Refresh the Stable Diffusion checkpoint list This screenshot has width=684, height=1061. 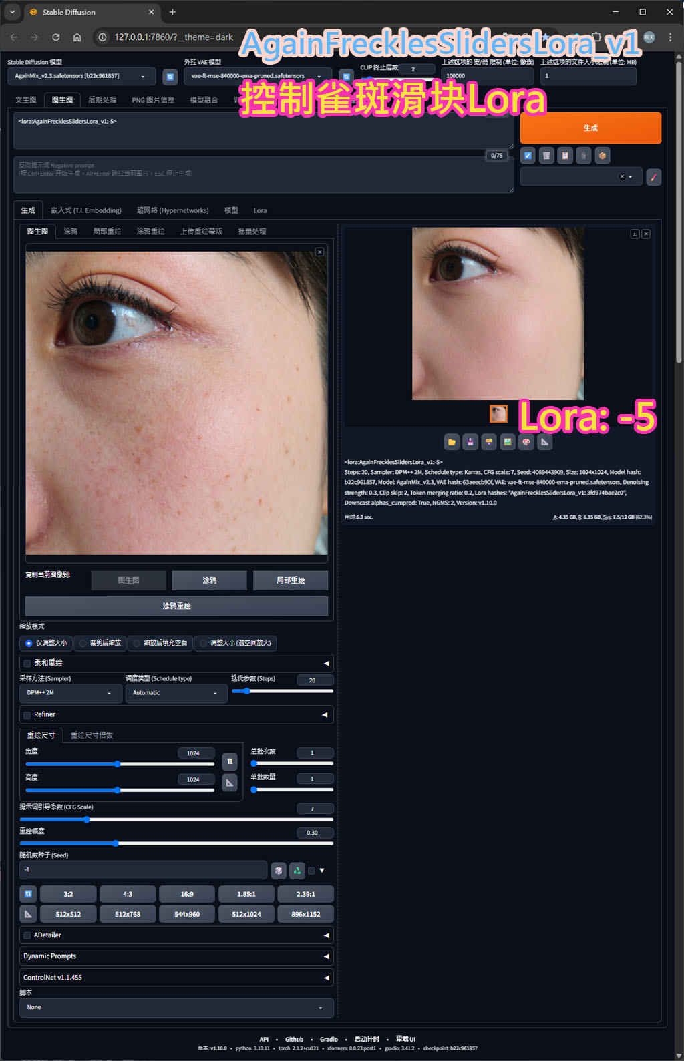[170, 77]
